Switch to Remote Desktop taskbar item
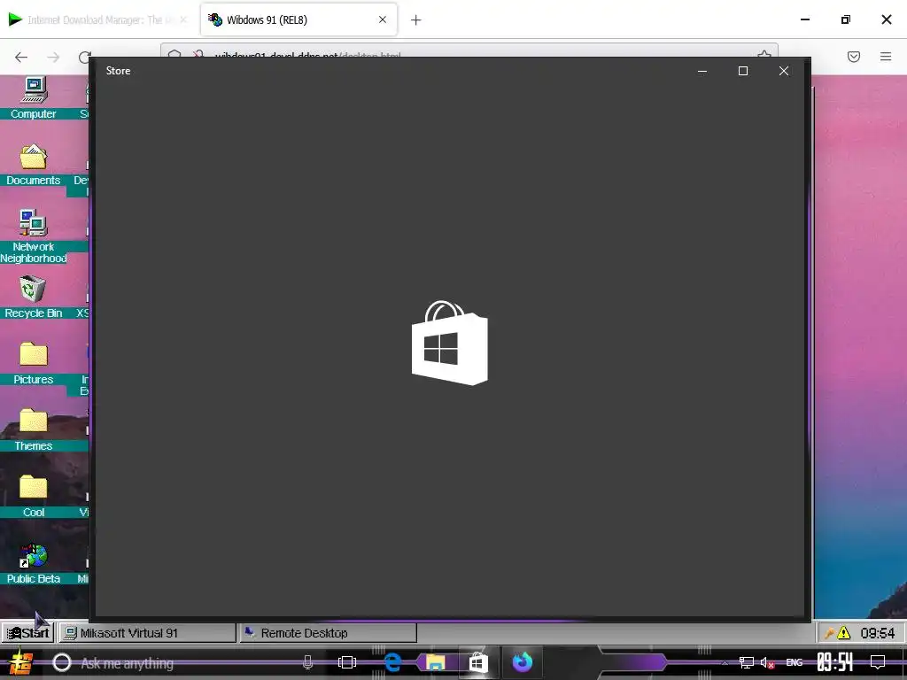Screen dimensions: 907x680 328,633
